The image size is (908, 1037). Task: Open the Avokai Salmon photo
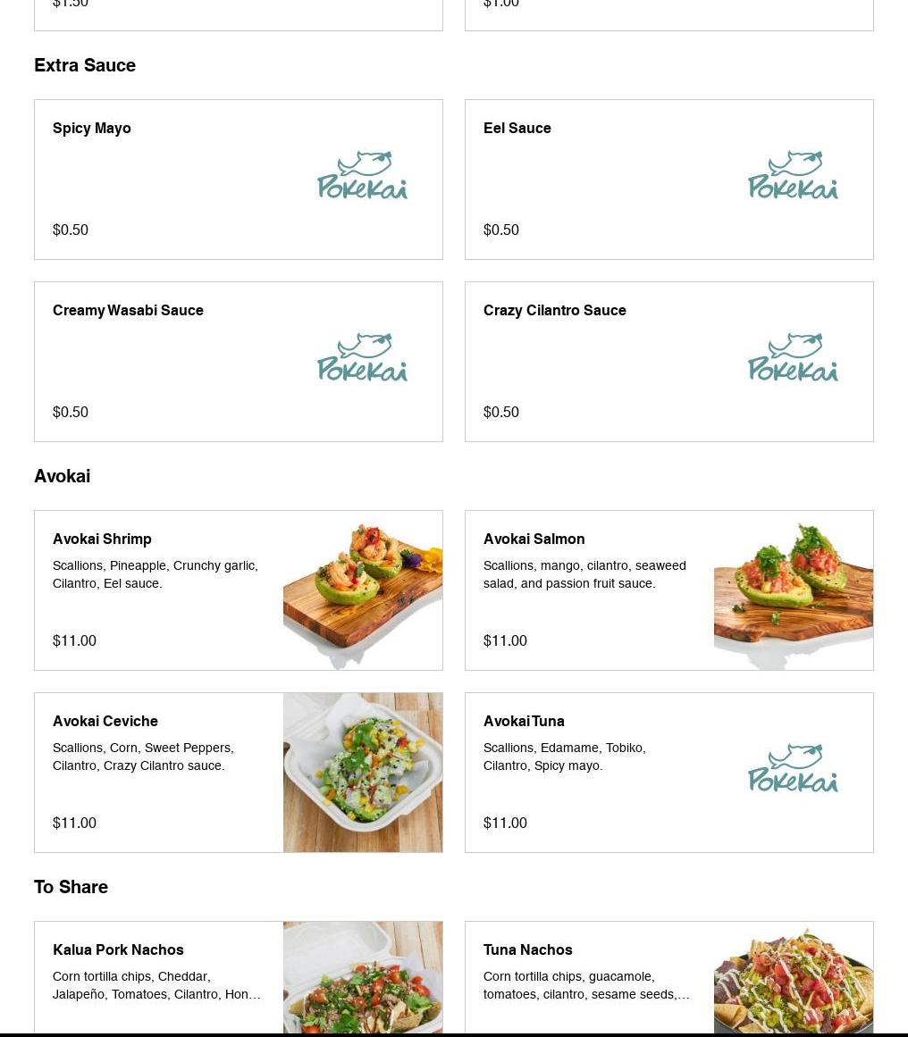coord(794,590)
